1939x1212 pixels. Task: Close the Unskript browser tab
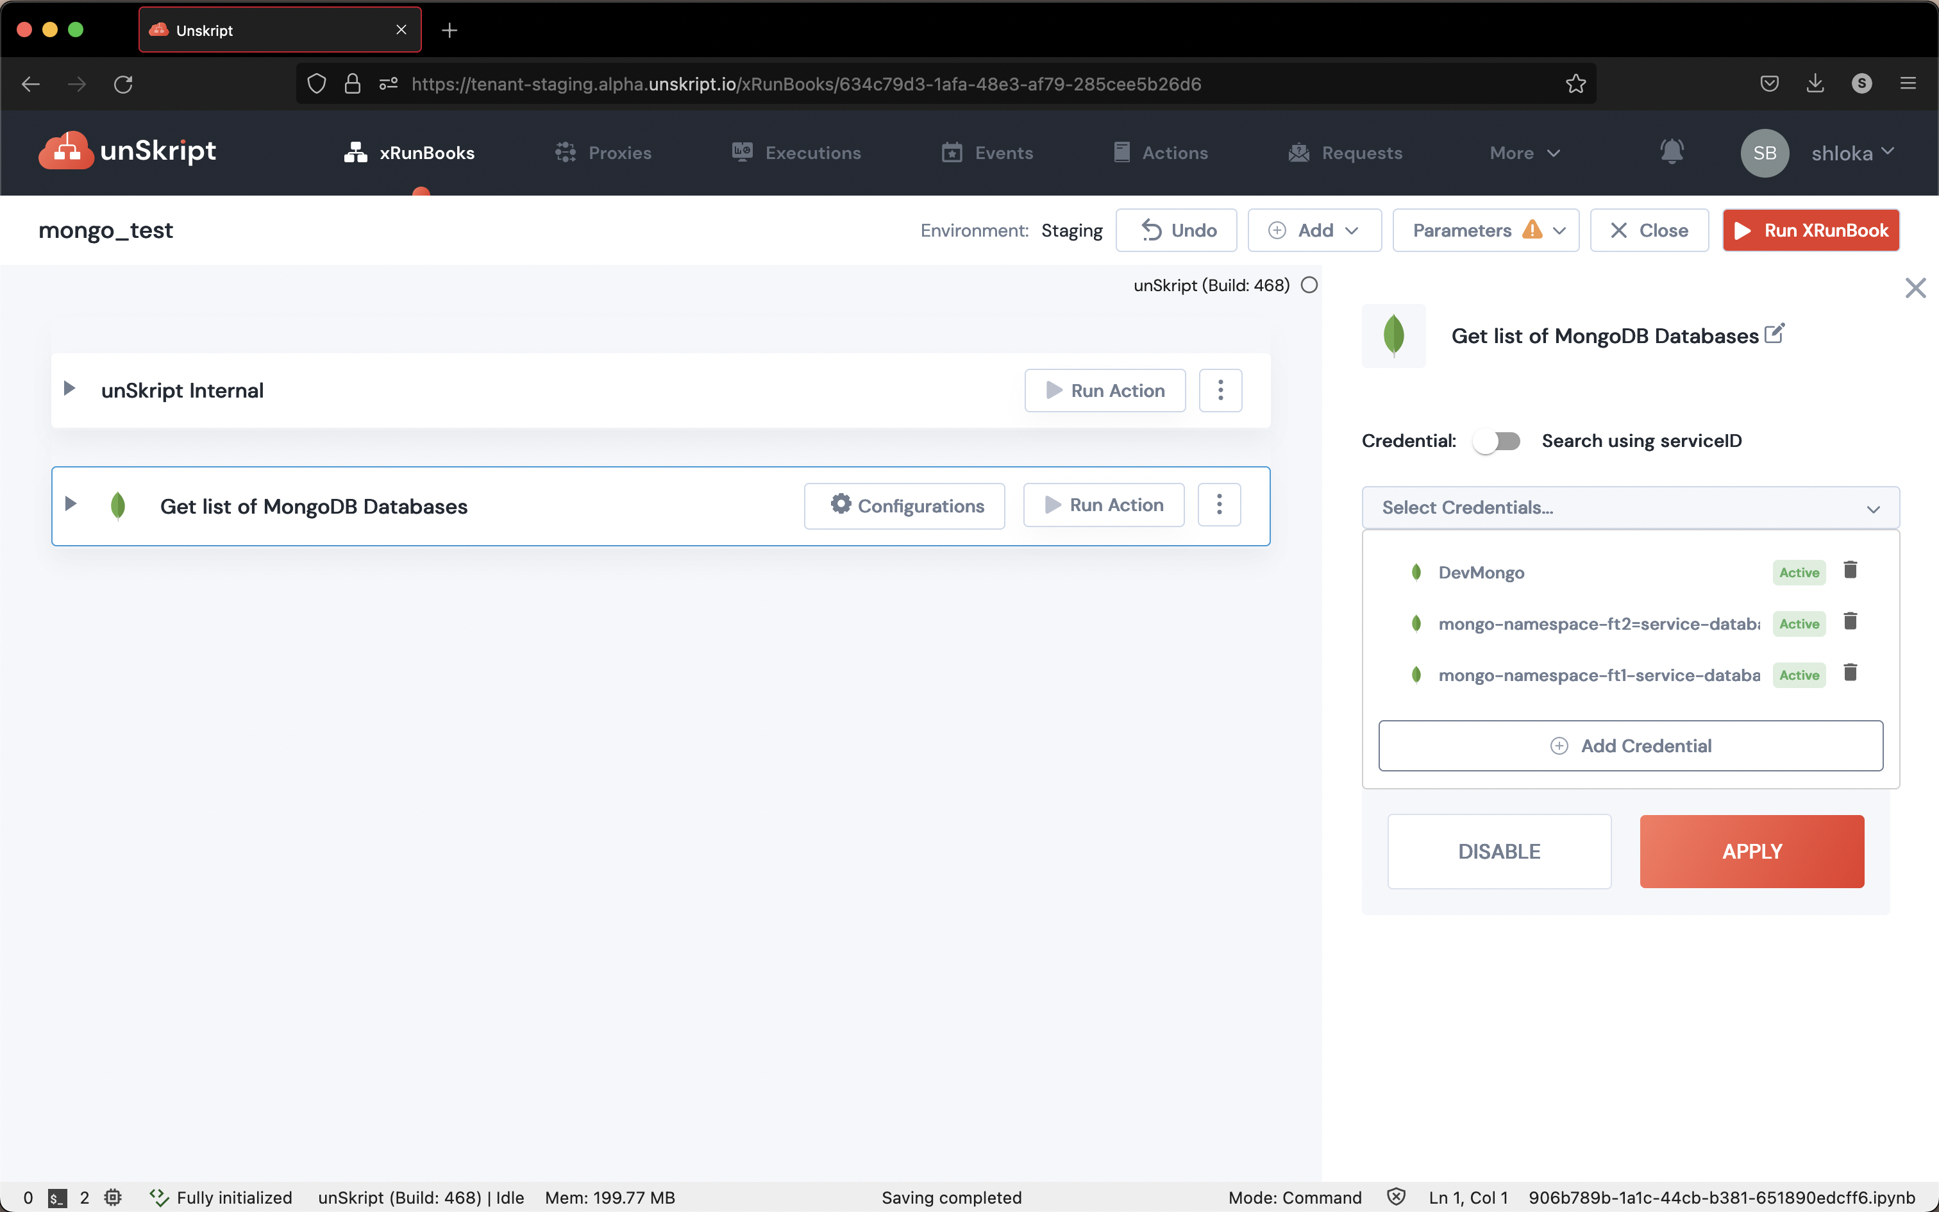(401, 29)
